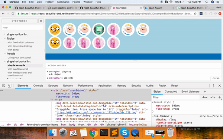Select img.css-llw2vq in the breadcrumb bar
Screen dimensions: 223x139
[x=138, y=125]
